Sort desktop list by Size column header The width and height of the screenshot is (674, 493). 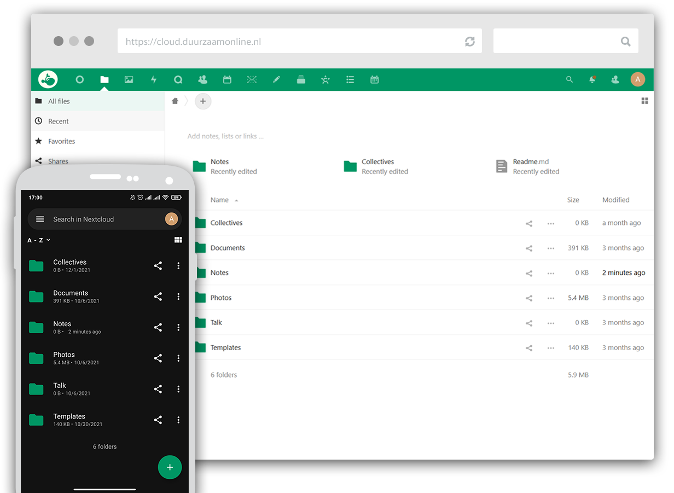[573, 200]
